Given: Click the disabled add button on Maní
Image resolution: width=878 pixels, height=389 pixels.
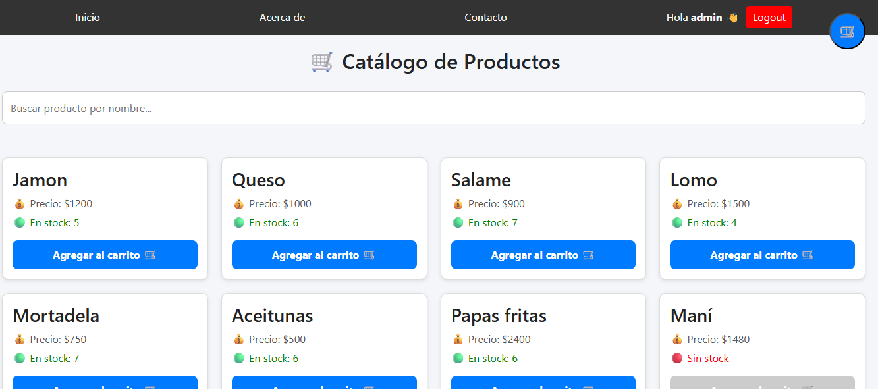Looking at the screenshot, I should pos(762,384).
